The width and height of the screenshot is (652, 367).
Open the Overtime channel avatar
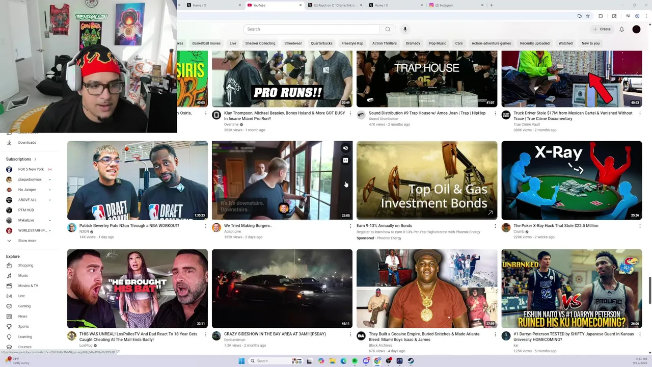pyautogui.click(x=216, y=115)
